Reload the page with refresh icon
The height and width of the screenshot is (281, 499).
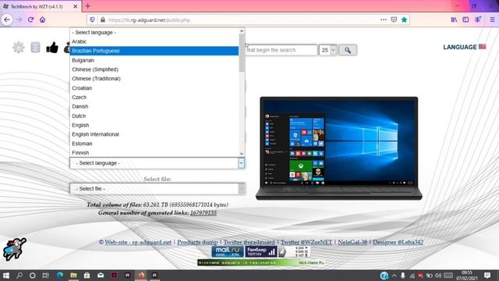[x=31, y=20]
